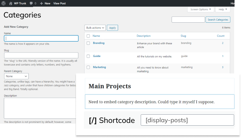Click the display-posts shortcode field

(187, 120)
